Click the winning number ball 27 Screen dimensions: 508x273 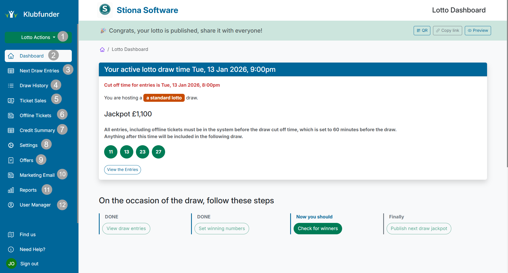pos(158,152)
